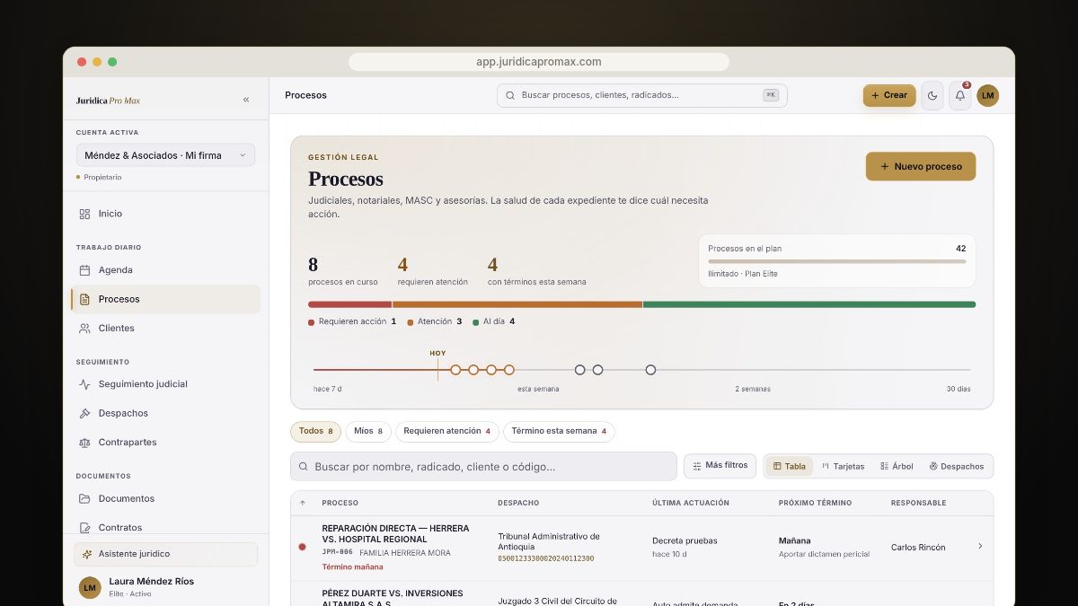Click the magnifier icon in the top search bar
This screenshot has height=606, width=1078.
(510, 95)
